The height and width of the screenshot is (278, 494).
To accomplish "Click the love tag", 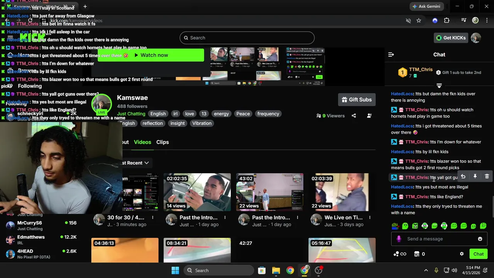I will pyautogui.click(x=189, y=114).
